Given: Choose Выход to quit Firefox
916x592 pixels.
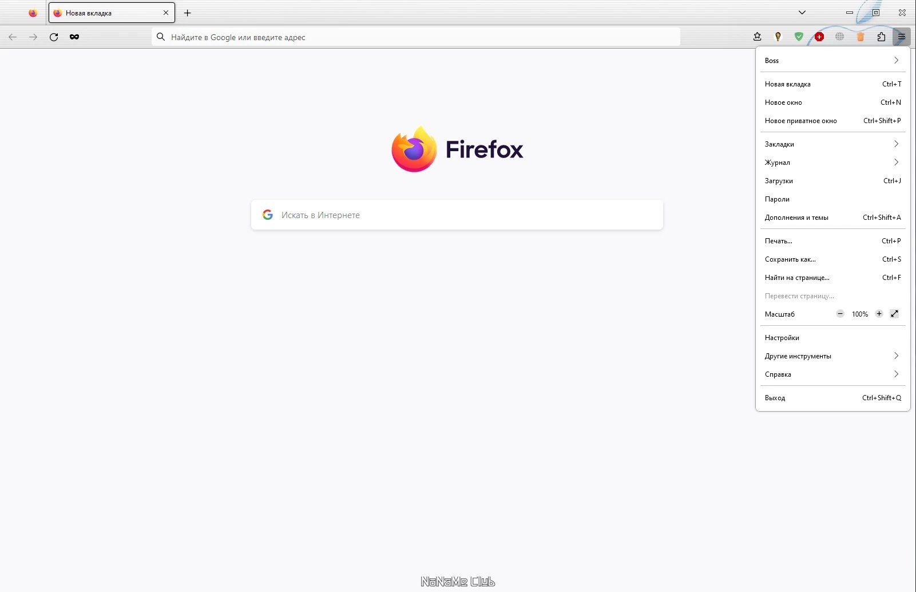Looking at the screenshot, I should 833,398.
